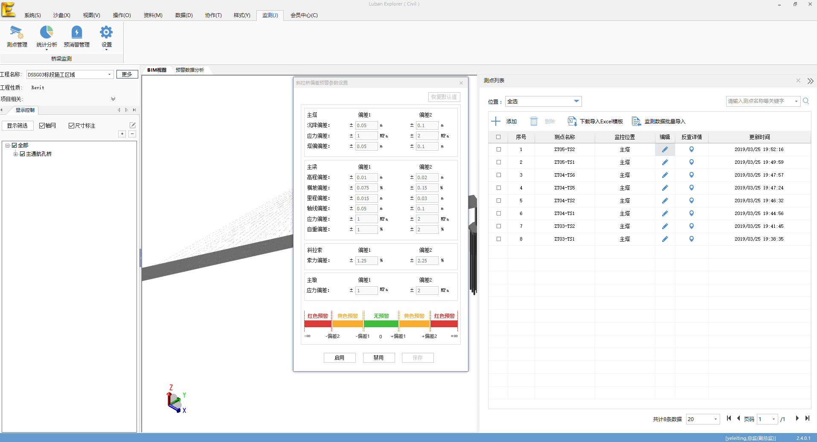Open the 位置 全选 dropdown

tap(576, 101)
